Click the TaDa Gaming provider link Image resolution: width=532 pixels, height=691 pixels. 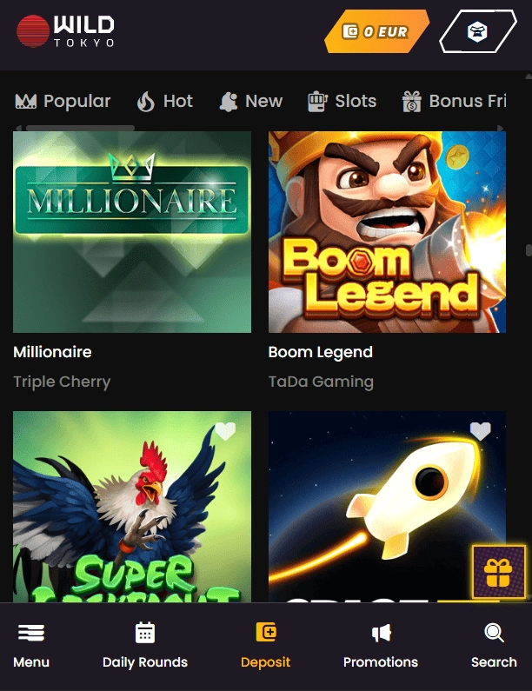pyautogui.click(x=321, y=382)
